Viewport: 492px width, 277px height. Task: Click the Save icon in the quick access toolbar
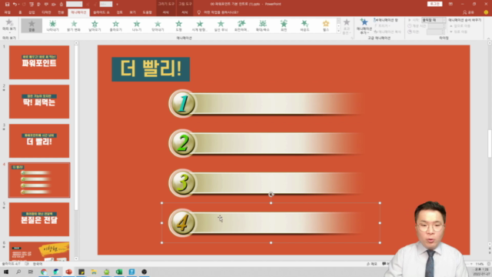pos(7,5)
